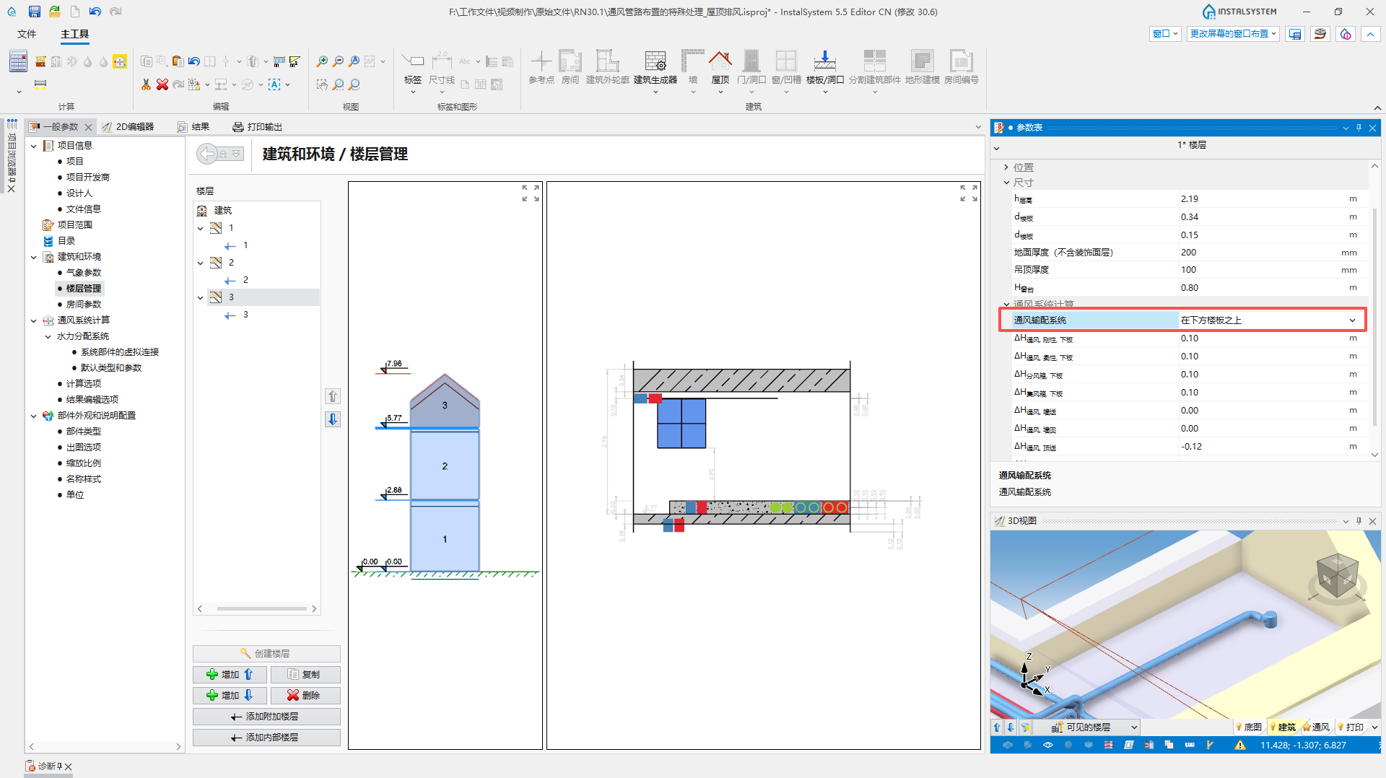1386x778 pixels.
Task: Select the 楼板/洞口 slab tool
Action: 824,68
